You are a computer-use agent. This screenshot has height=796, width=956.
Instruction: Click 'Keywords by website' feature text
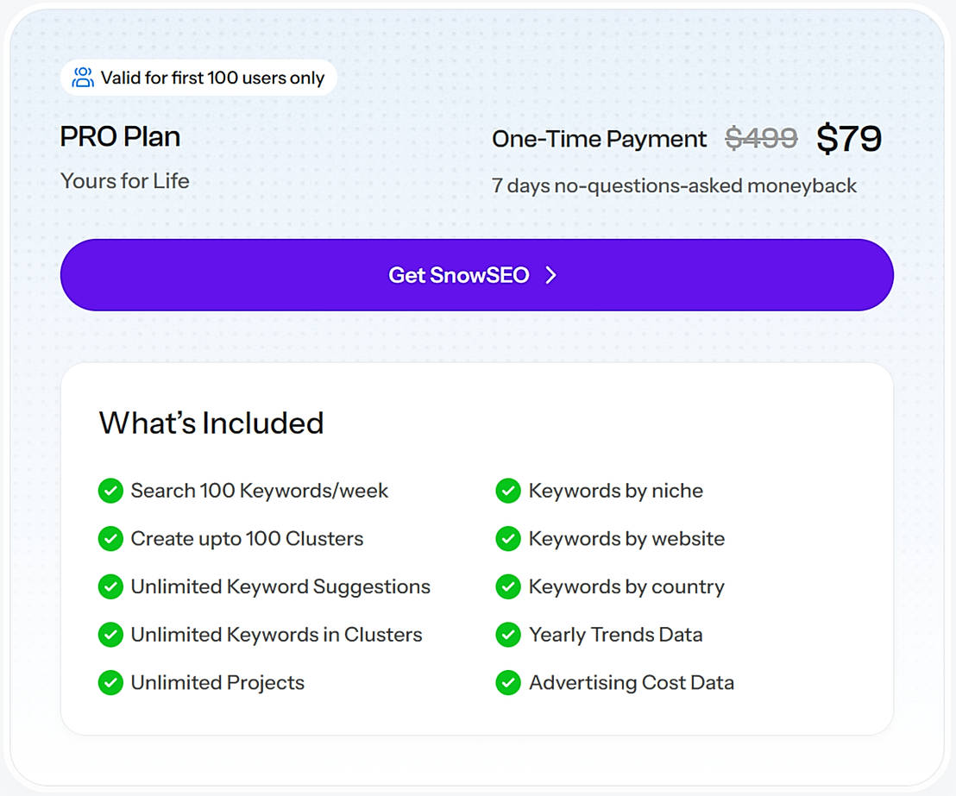pos(626,539)
